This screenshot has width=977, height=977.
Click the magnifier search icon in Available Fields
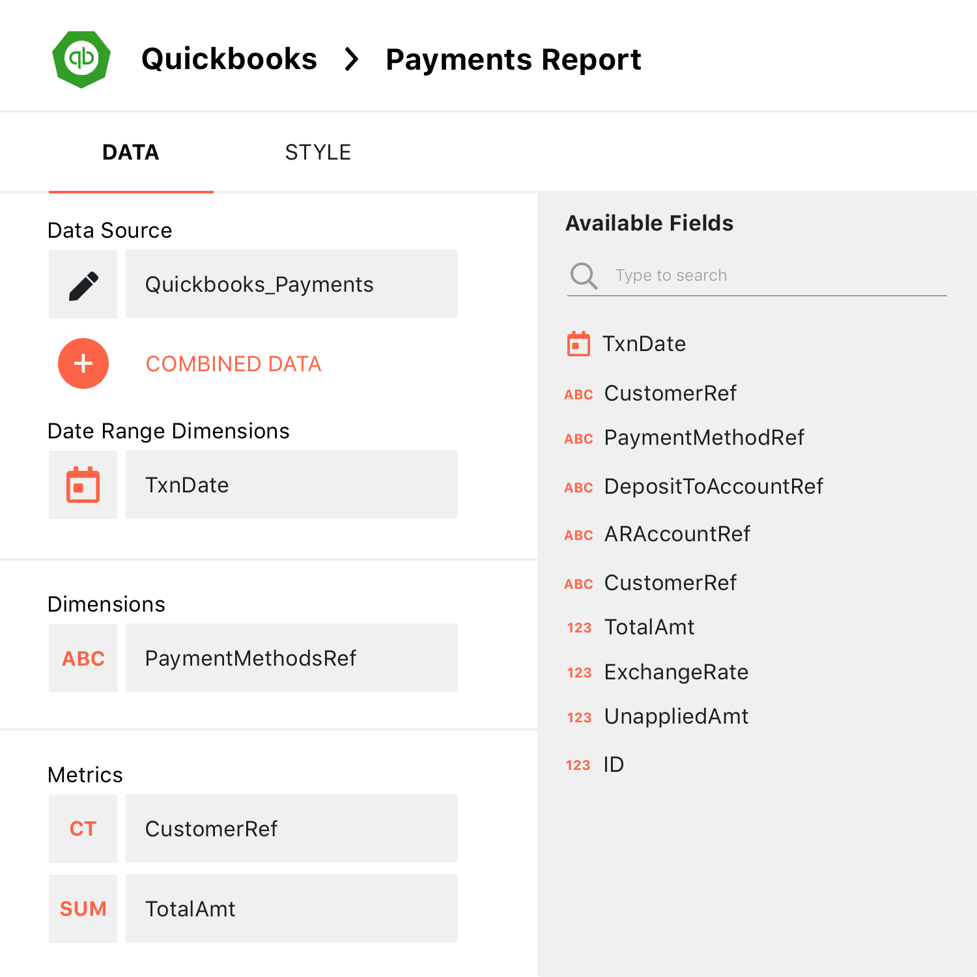584,276
